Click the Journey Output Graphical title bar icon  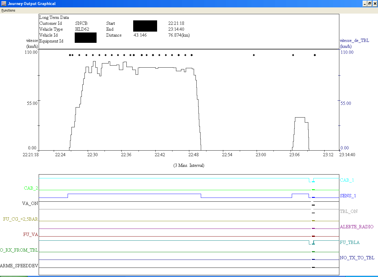point(4,4)
